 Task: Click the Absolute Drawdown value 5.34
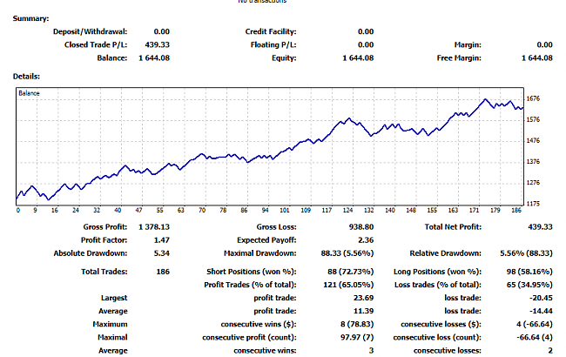point(162,253)
